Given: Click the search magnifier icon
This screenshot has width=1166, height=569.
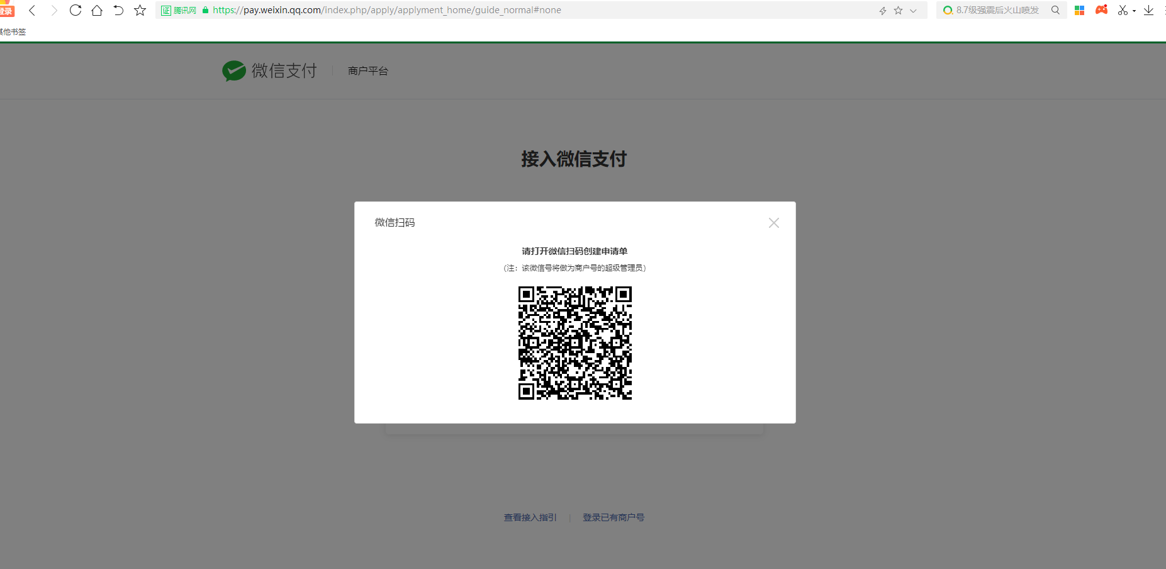Looking at the screenshot, I should [1055, 10].
